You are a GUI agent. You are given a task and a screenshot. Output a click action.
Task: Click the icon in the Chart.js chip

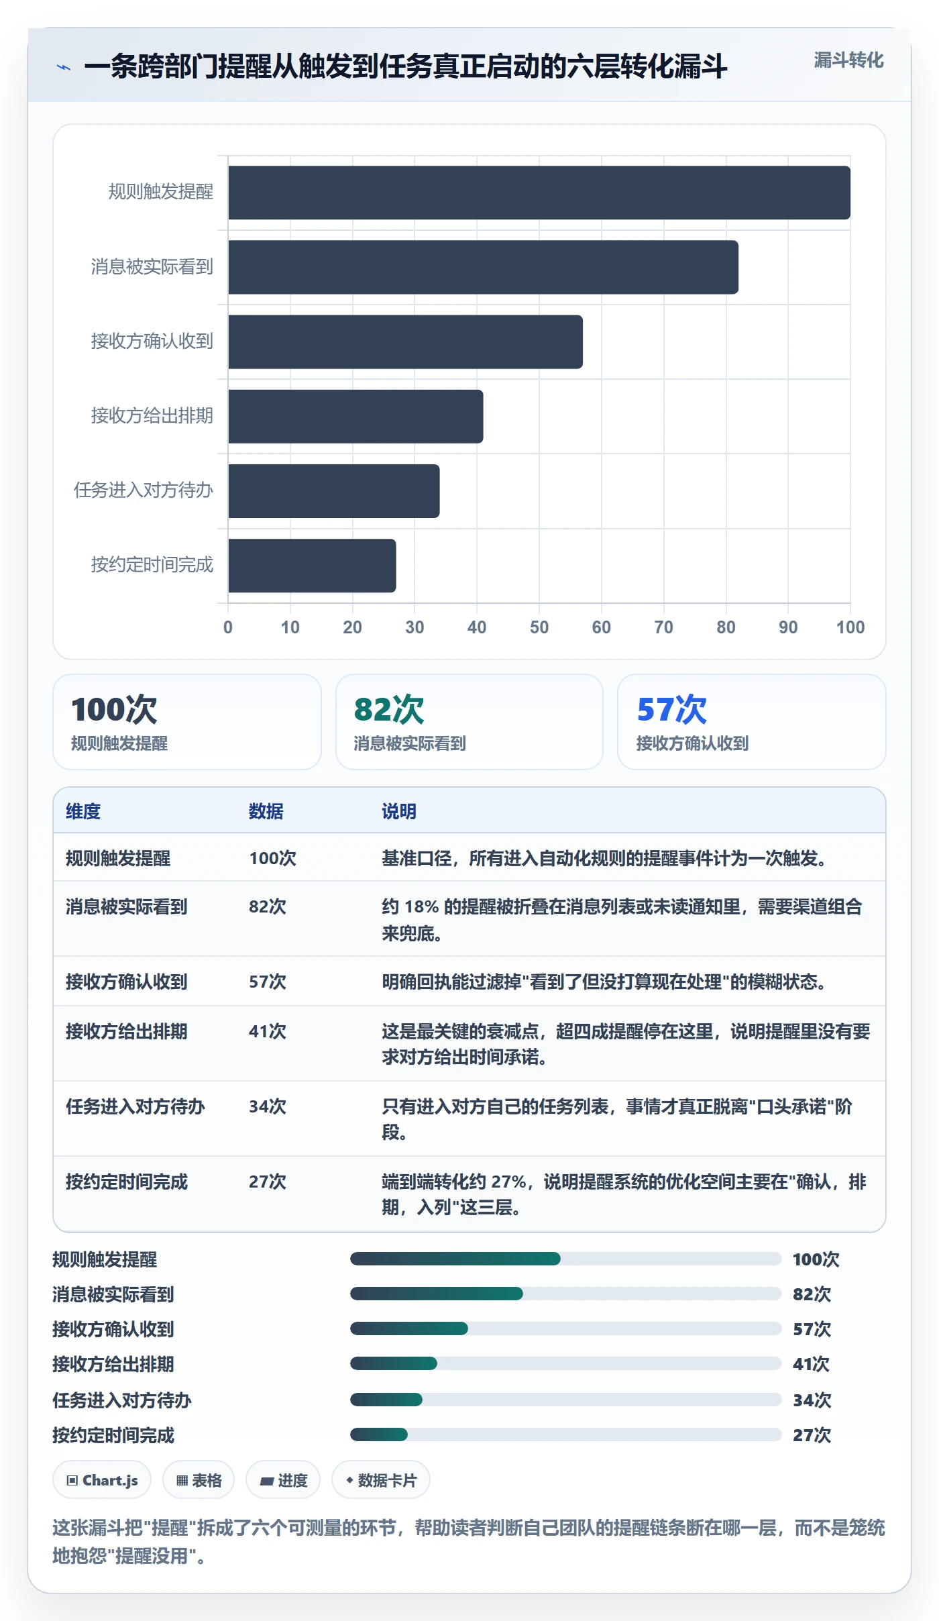[72, 1480]
